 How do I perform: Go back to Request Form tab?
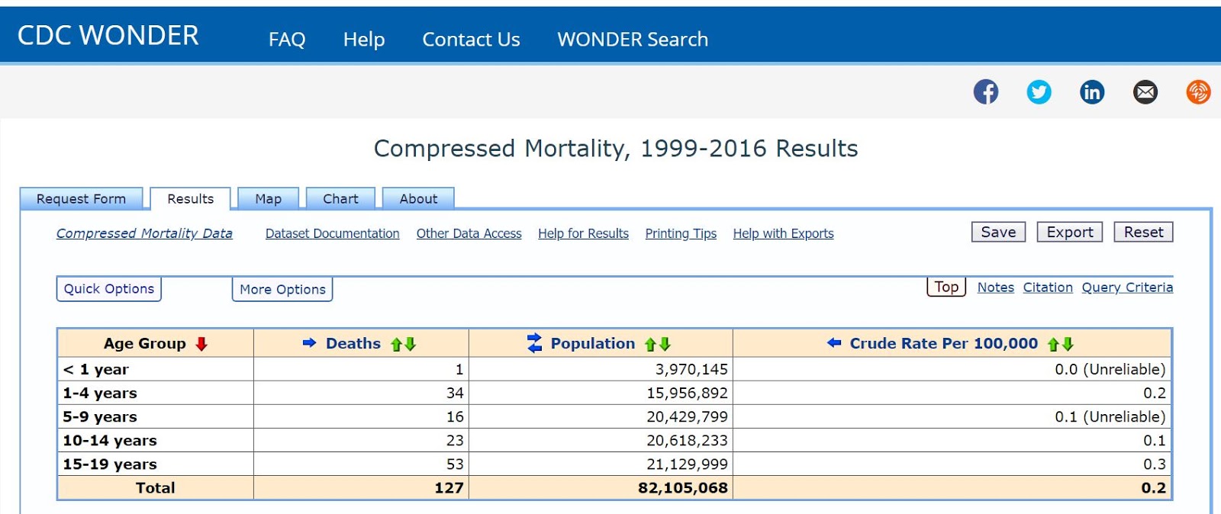click(x=81, y=199)
